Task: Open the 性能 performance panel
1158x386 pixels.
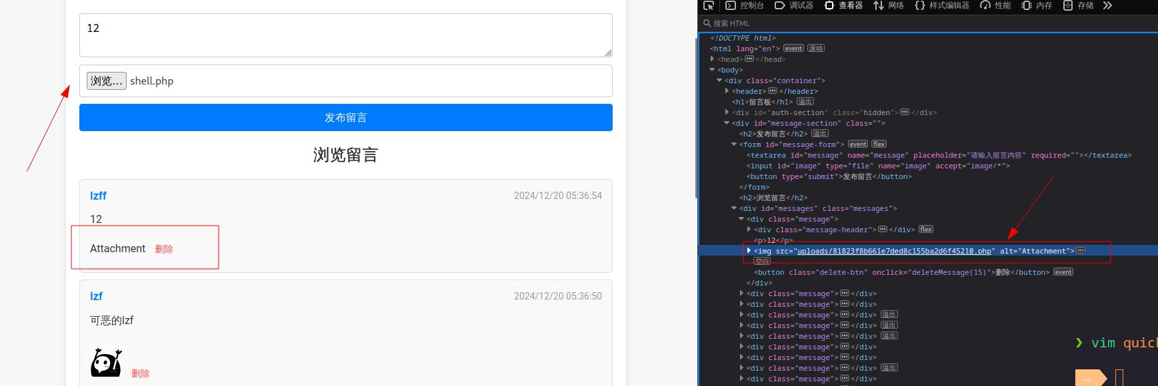Action: 995,5
